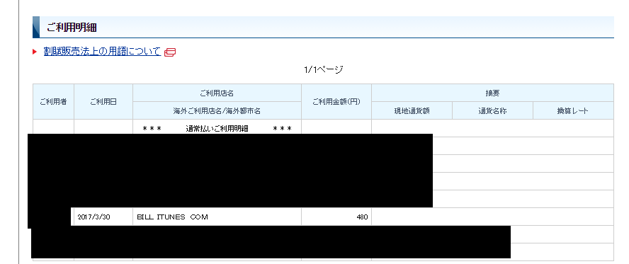The height and width of the screenshot is (264, 629).
Task: Click the ご利用店名 column header
Action: click(217, 93)
